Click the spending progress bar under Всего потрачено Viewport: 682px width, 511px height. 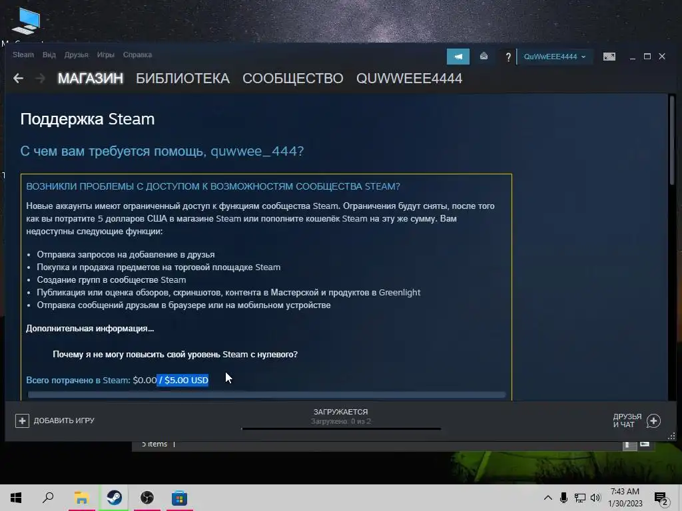pos(266,395)
